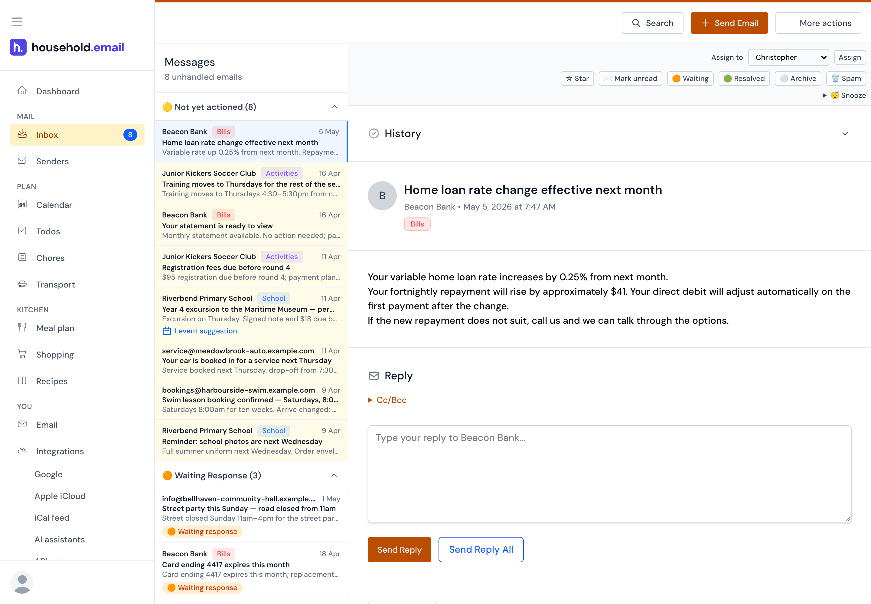Expand the Cc/Bcc disclosure
The image size is (871, 604).
click(x=387, y=400)
